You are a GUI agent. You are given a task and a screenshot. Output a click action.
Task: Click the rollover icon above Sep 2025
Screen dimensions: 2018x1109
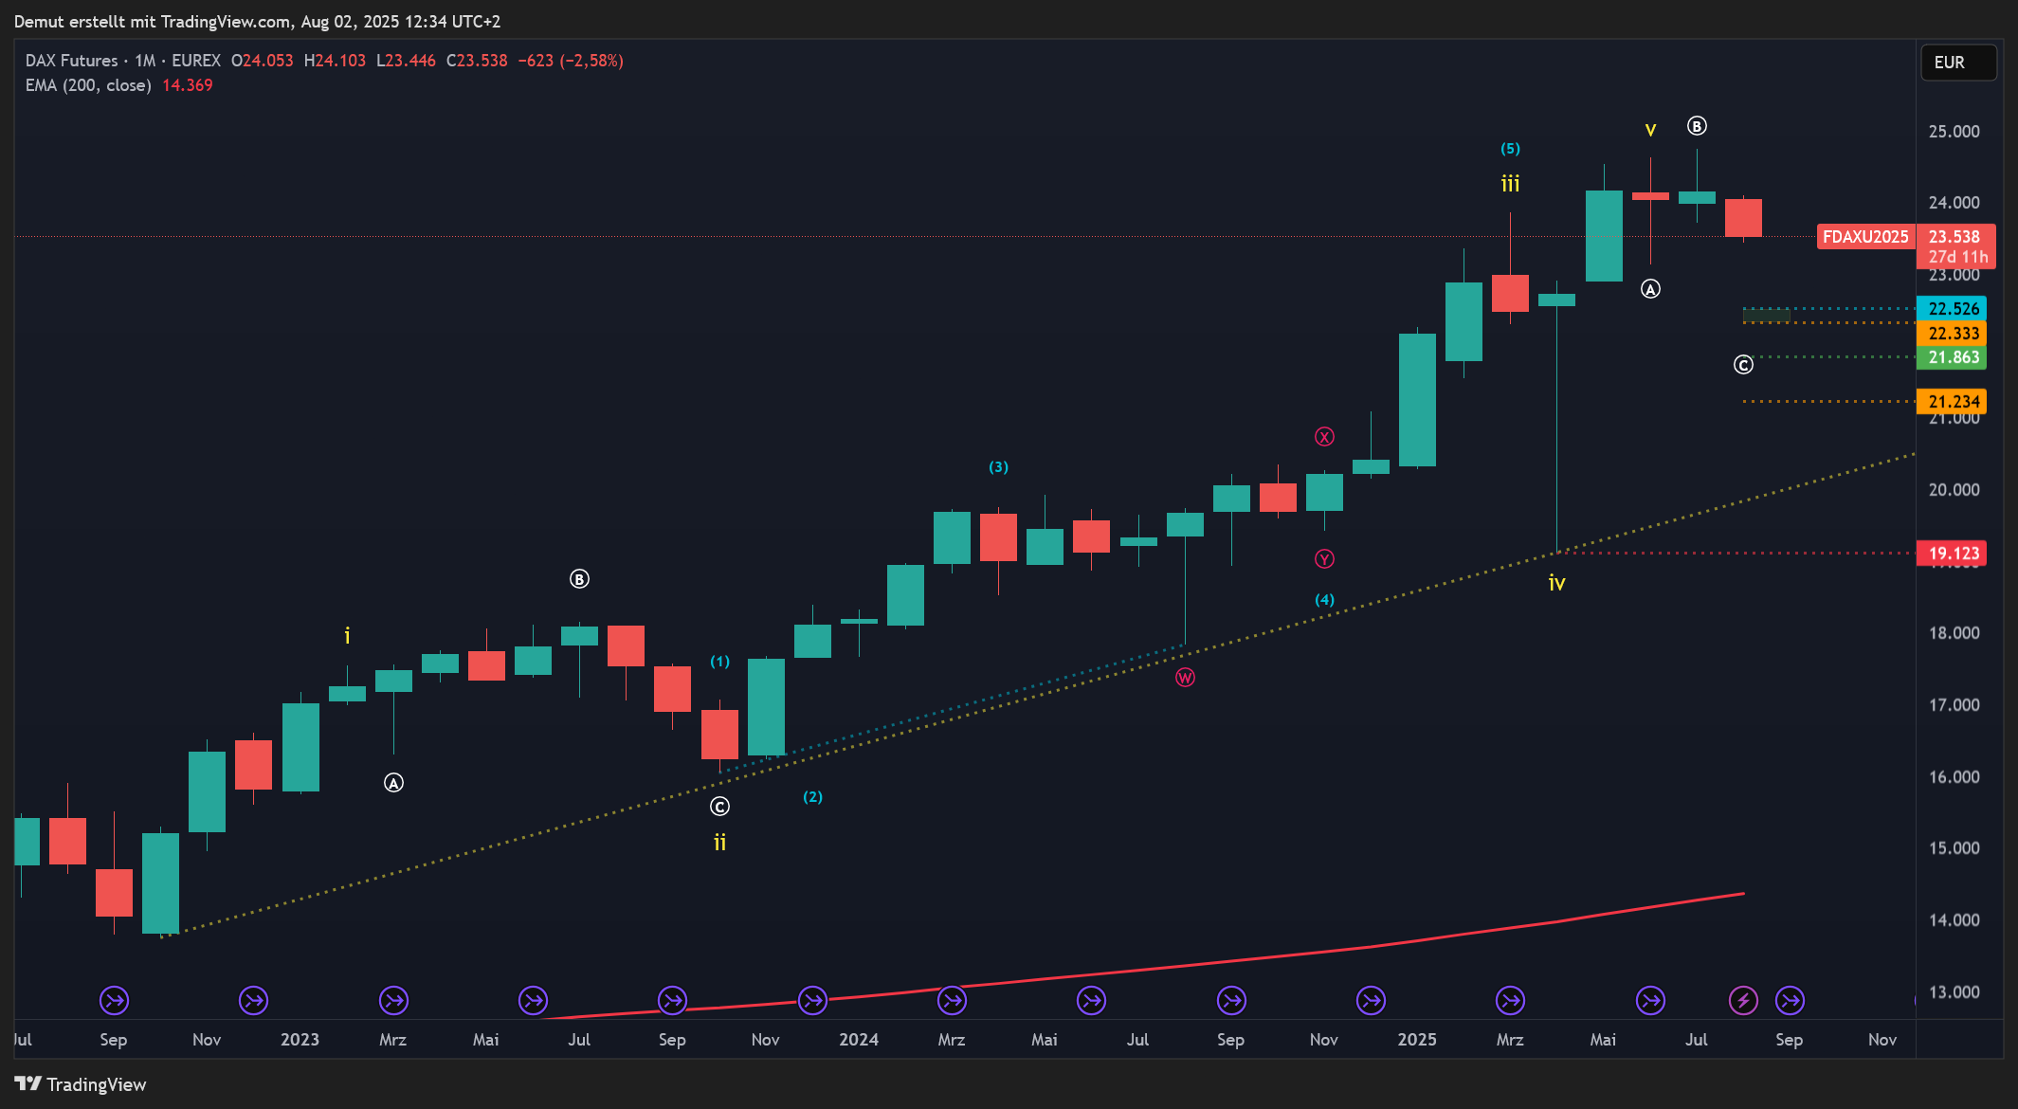pos(1790,1000)
